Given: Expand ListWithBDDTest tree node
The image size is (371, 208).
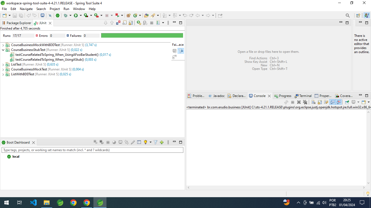Looking at the screenshot, I should pyautogui.click(x=3, y=74).
